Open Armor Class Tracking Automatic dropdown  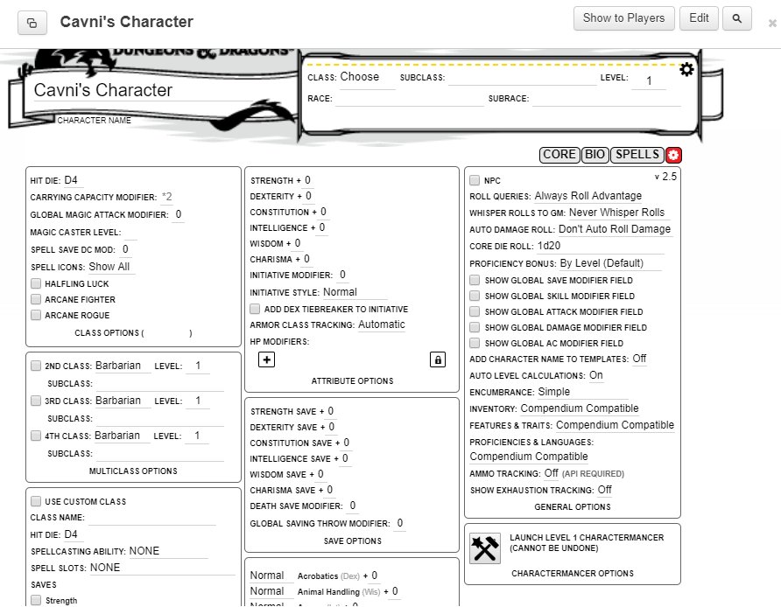click(382, 324)
